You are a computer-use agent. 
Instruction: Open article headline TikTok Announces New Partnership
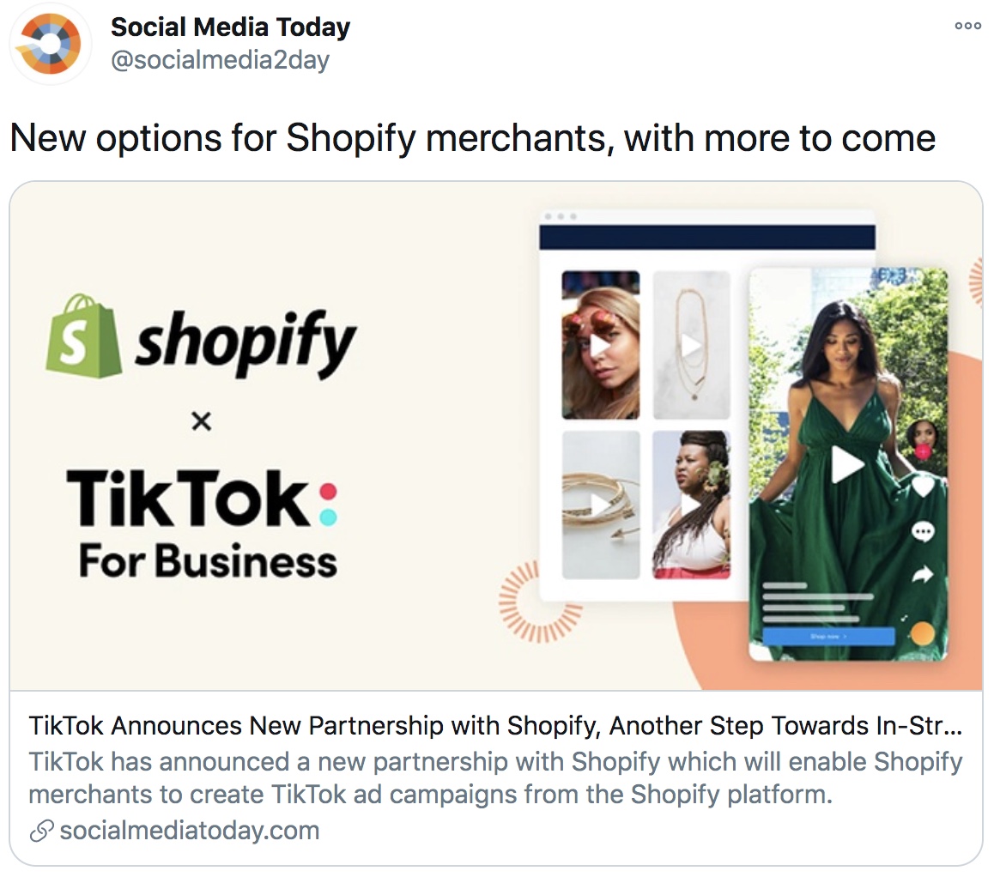pos(495,726)
